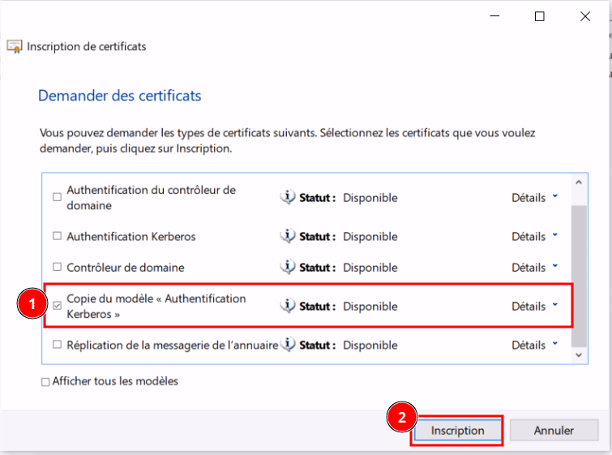Maximize the certificate enrollment window

pyautogui.click(x=540, y=16)
